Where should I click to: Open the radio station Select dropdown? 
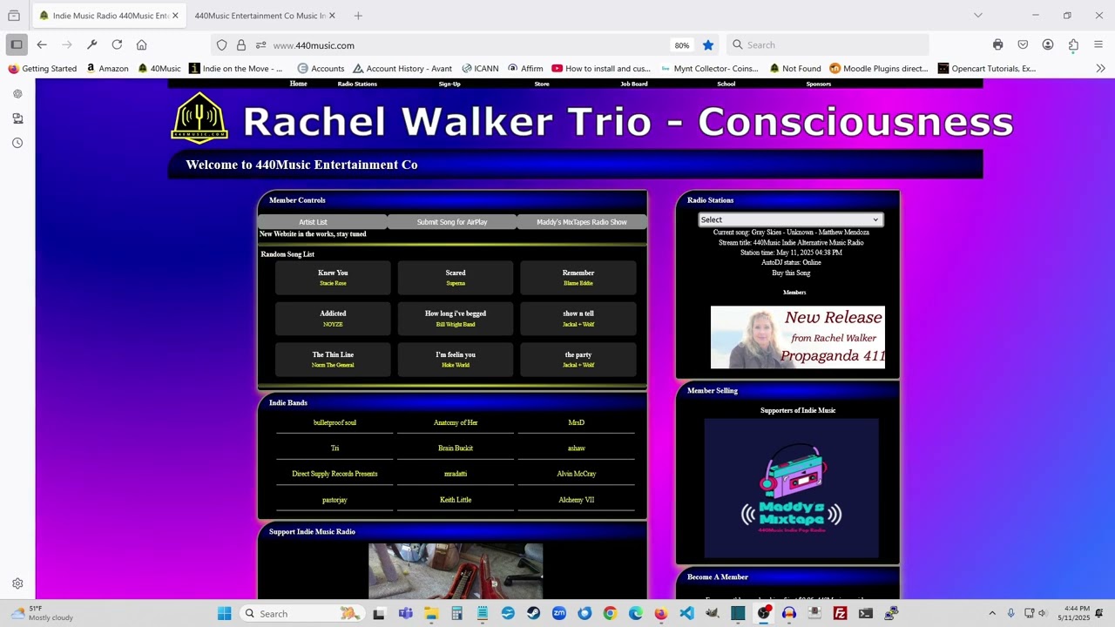point(790,219)
